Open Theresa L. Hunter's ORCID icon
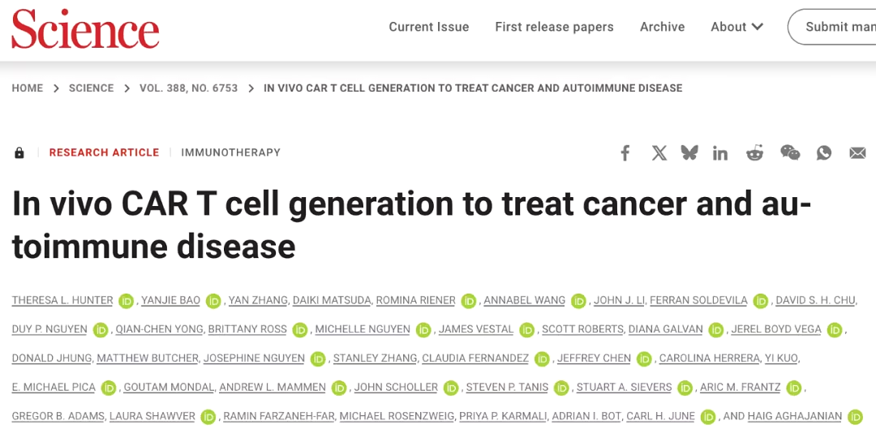 coord(127,301)
